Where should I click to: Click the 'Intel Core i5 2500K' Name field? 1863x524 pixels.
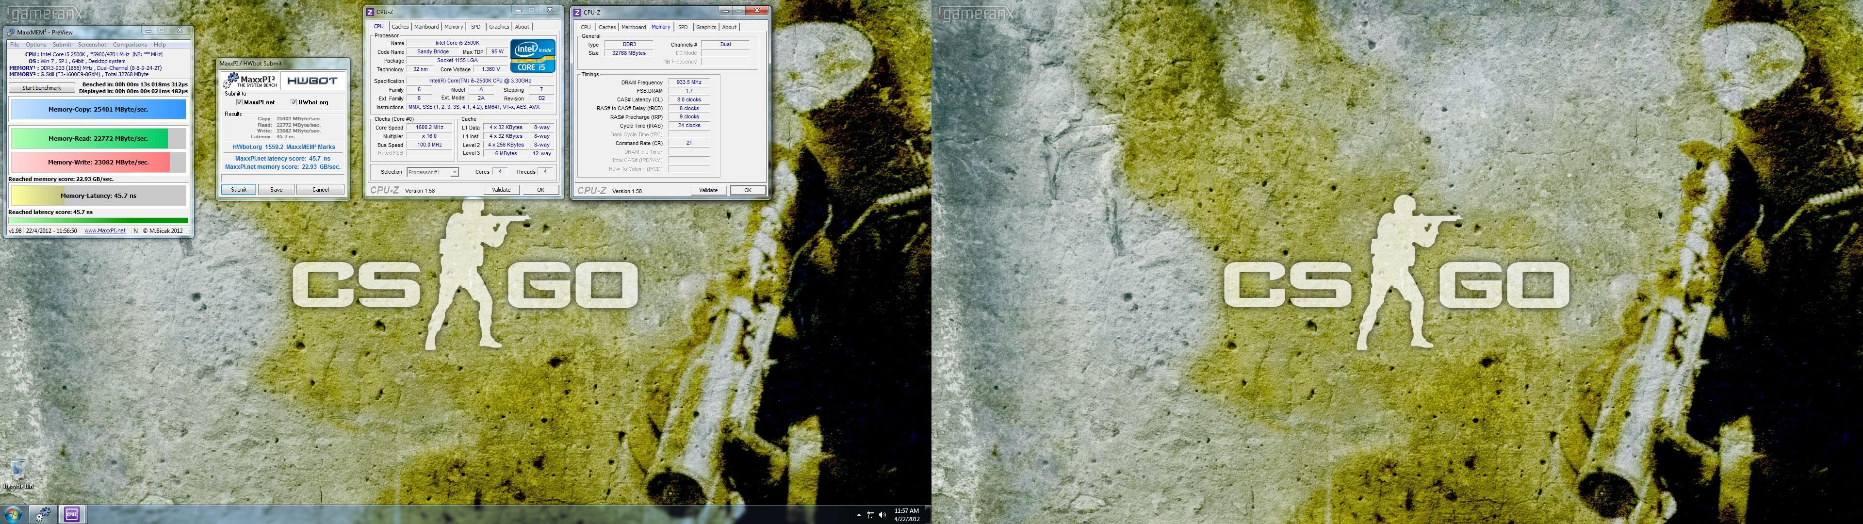pyautogui.click(x=457, y=44)
